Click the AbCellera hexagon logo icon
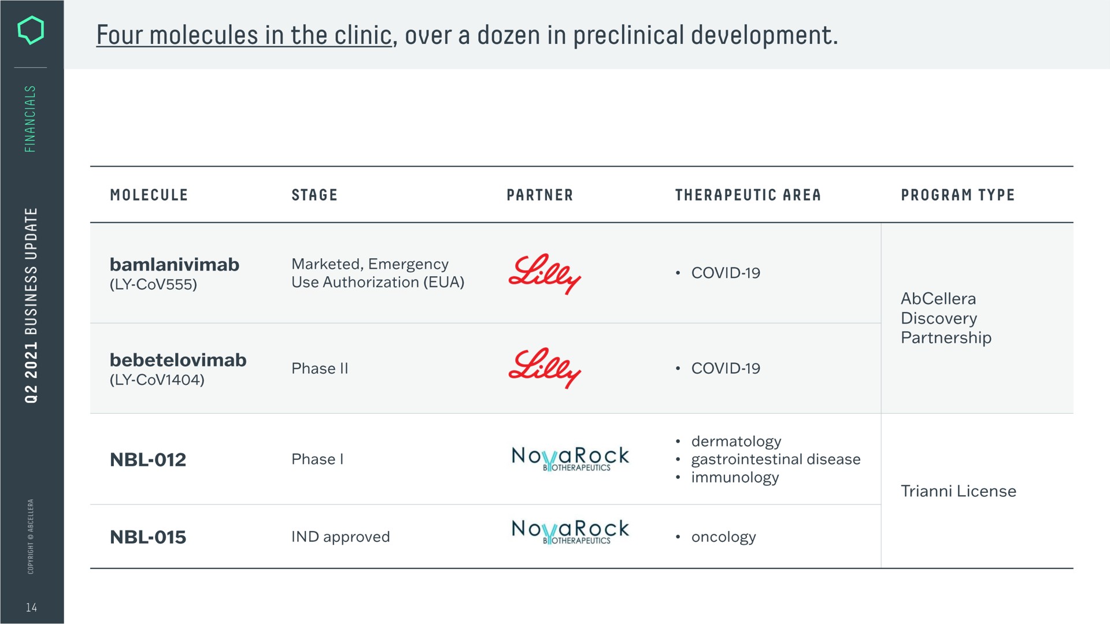 [x=31, y=30]
